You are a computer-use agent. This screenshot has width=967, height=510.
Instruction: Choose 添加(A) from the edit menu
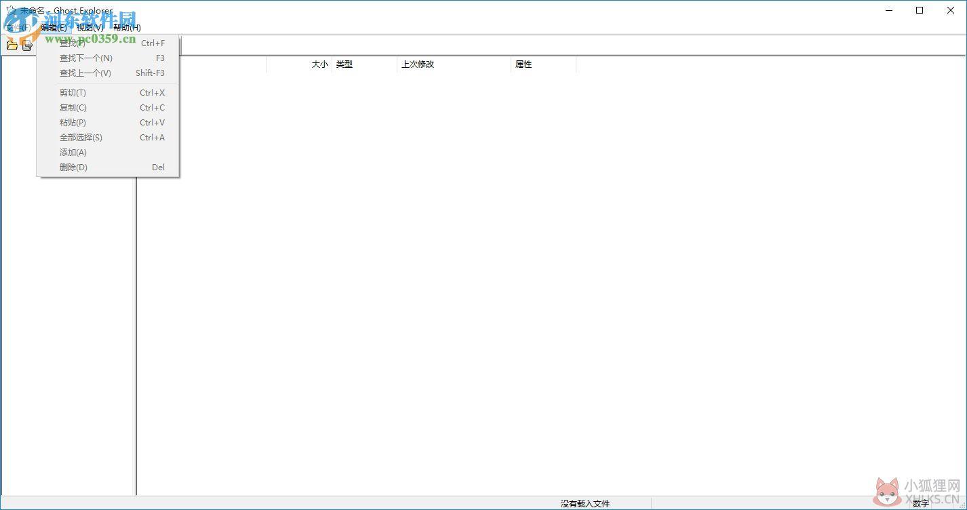click(108, 153)
